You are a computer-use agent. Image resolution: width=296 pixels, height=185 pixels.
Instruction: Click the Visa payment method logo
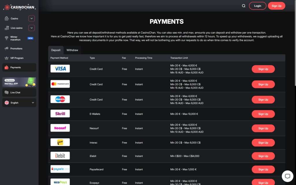(x=60, y=69)
